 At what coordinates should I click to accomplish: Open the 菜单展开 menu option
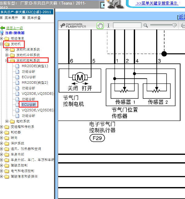pyautogui.click(x=11, y=18)
